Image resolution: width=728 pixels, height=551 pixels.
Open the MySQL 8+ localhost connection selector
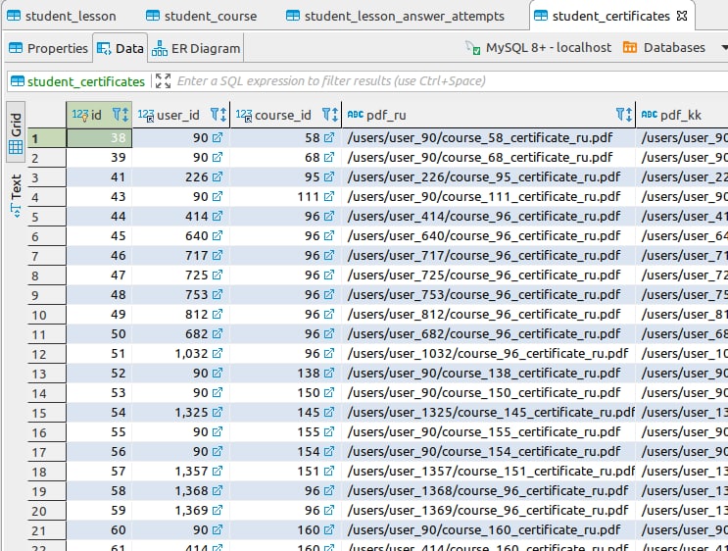pos(539,47)
